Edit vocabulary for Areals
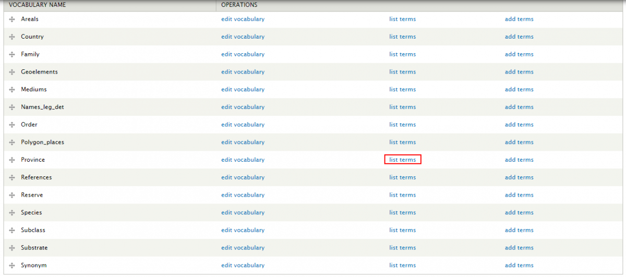626x277 pixels. click(243, 19)
